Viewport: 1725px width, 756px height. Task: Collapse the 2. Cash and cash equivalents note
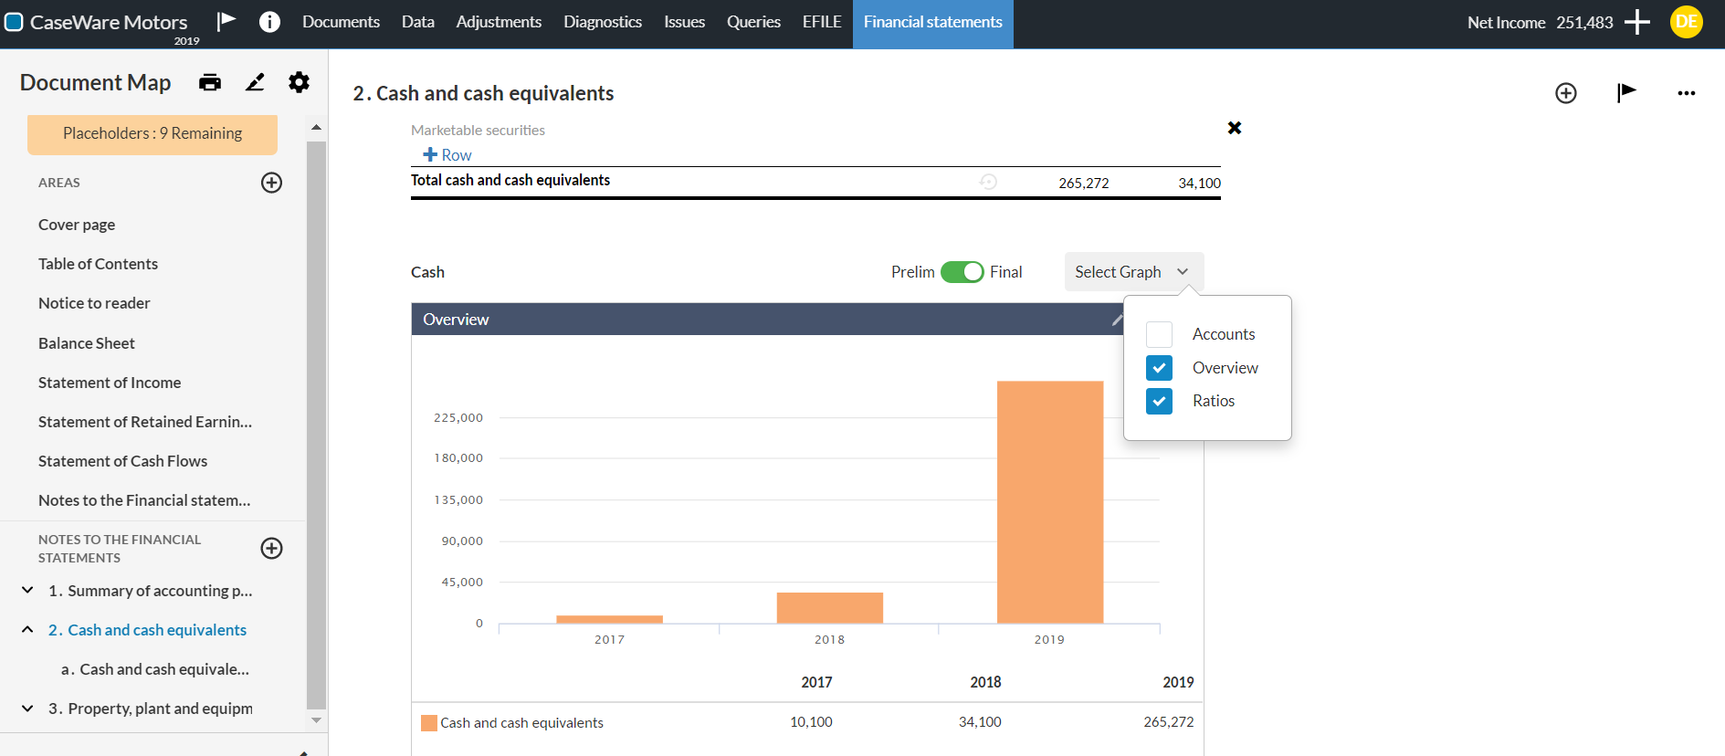[27, 630]
